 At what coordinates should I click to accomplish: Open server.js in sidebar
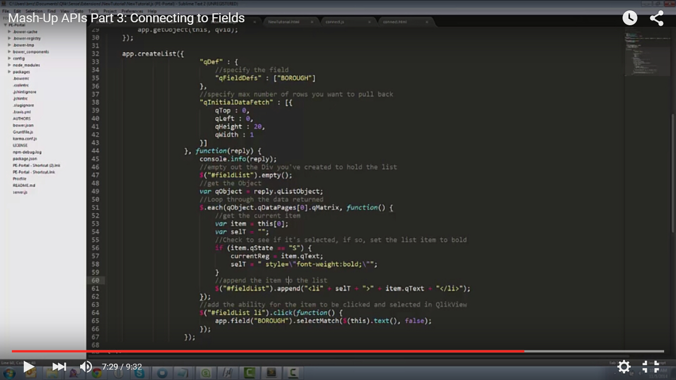coord(20,192)
